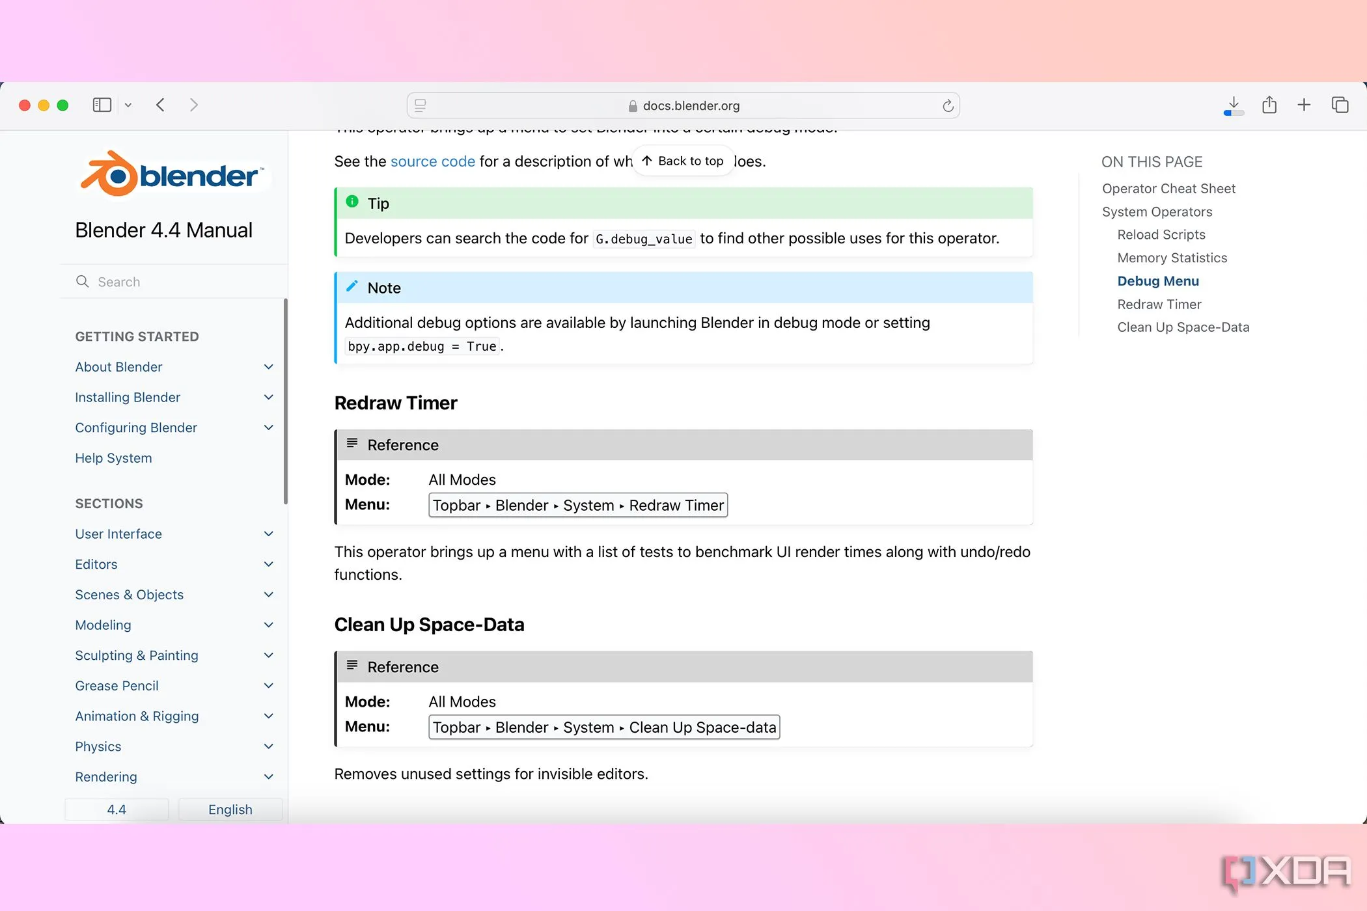The image size is (1367, 911).
Task: Expand the Modeling chevron
Action: [x=268, y=625]
